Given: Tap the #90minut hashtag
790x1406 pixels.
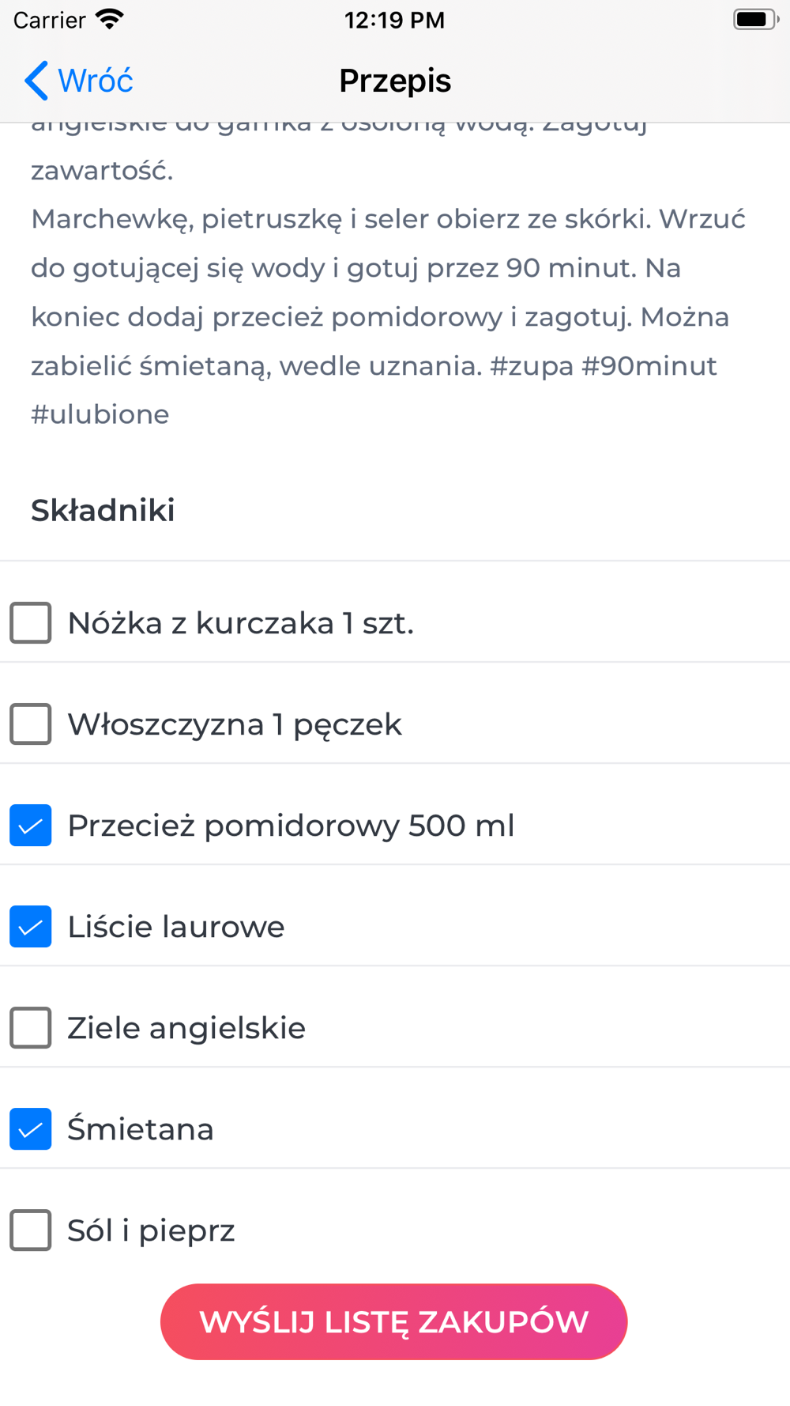Looking at the screenshot, I should [649, 366].
